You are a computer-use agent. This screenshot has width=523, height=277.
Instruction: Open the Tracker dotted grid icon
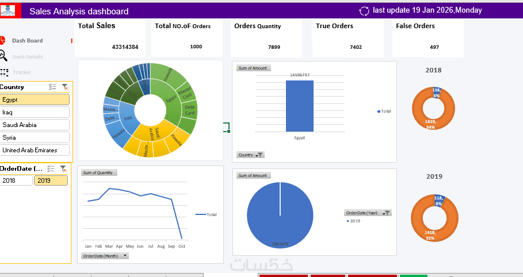(x=5, y=72)
